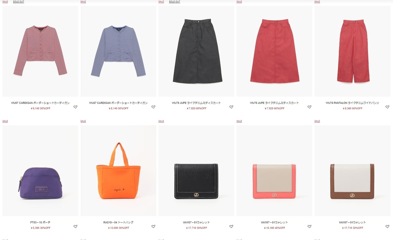Favorite the red WU78 JUPE skirt
This screenshot has width=393, height=240.
(309, 107)
